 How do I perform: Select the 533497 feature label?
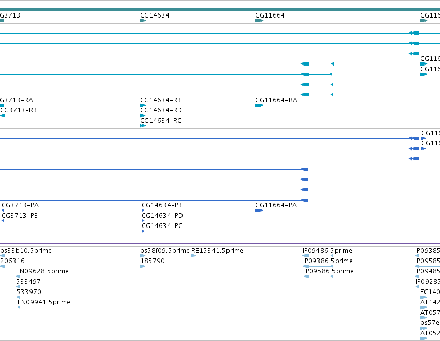pyautogui.click(x=28, y=282)
